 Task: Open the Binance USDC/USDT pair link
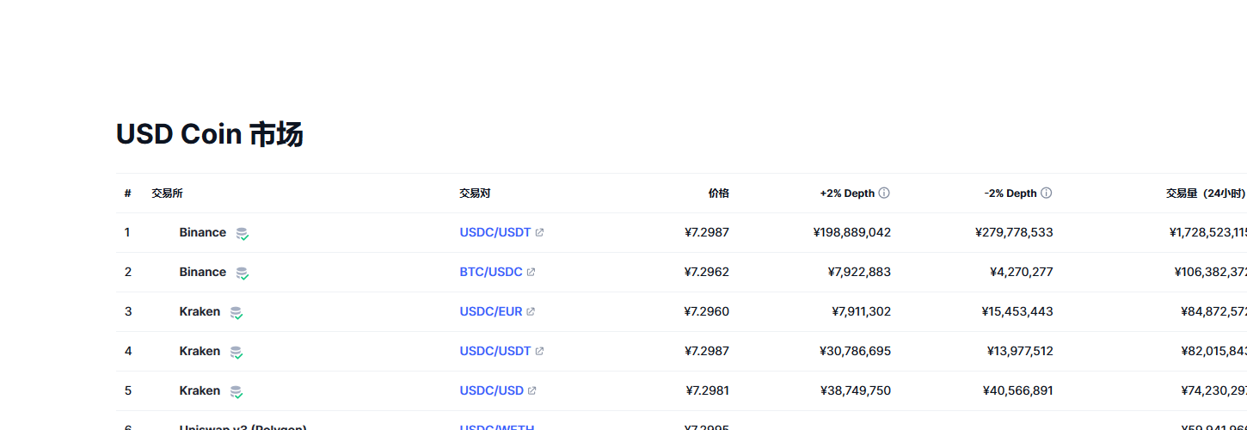494,233
